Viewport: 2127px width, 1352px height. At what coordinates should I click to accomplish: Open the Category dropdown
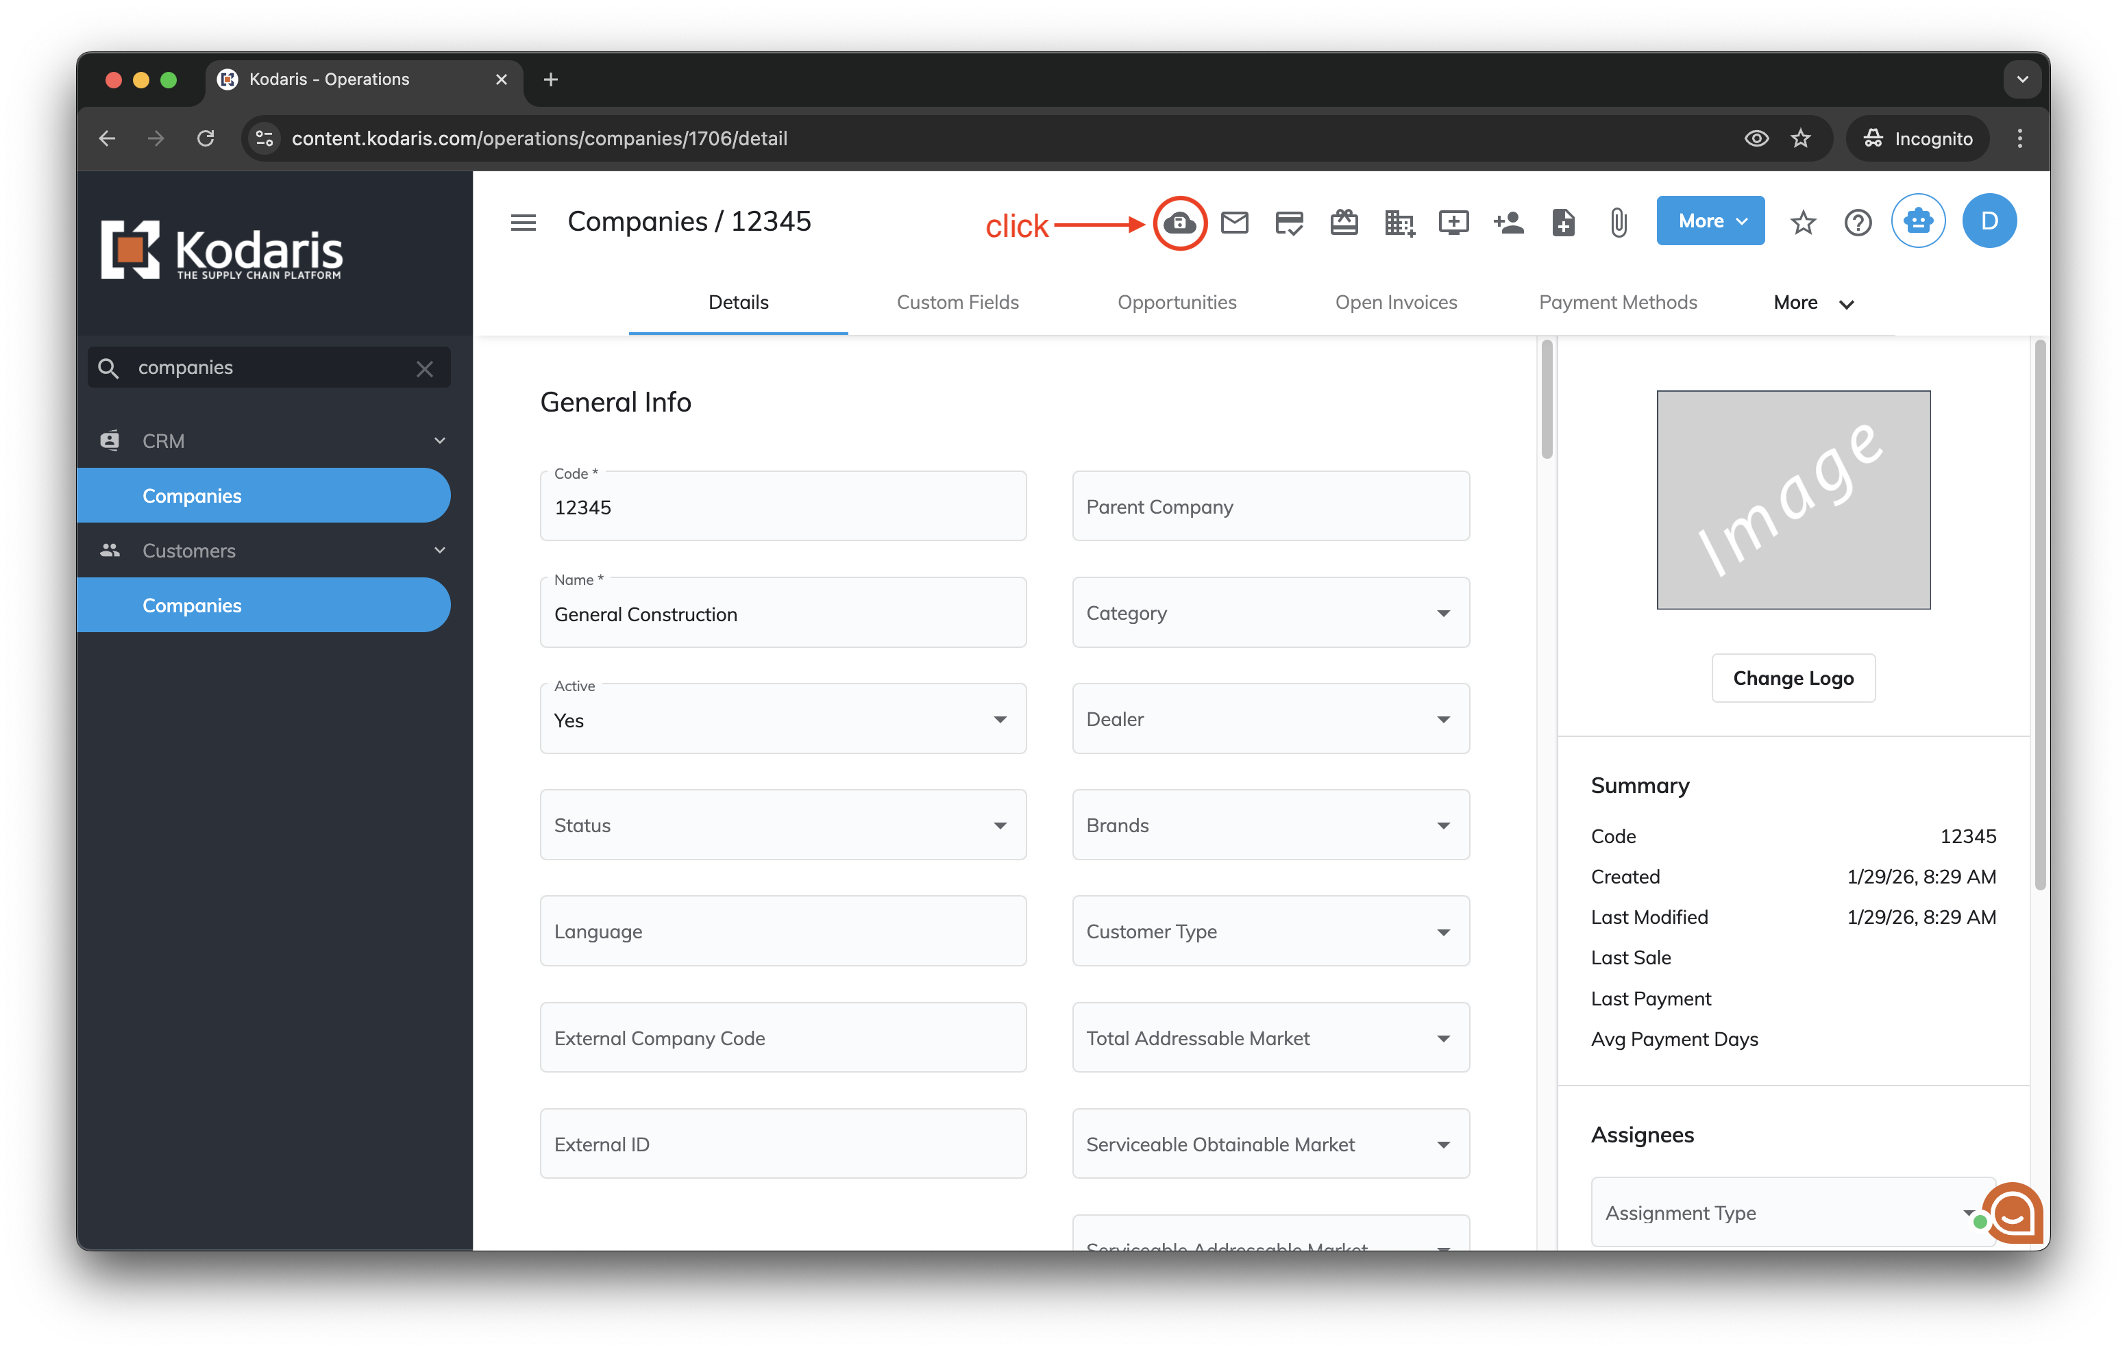coord(1270,613)
